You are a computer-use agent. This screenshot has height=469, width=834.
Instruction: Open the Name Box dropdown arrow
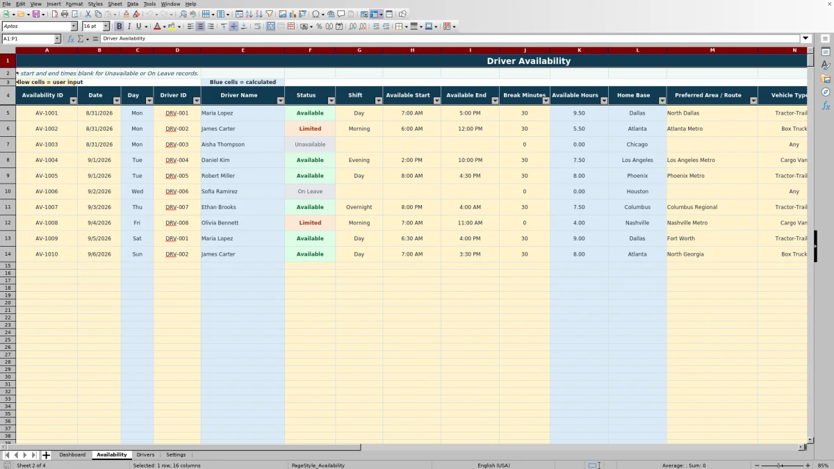coord(57,39)
